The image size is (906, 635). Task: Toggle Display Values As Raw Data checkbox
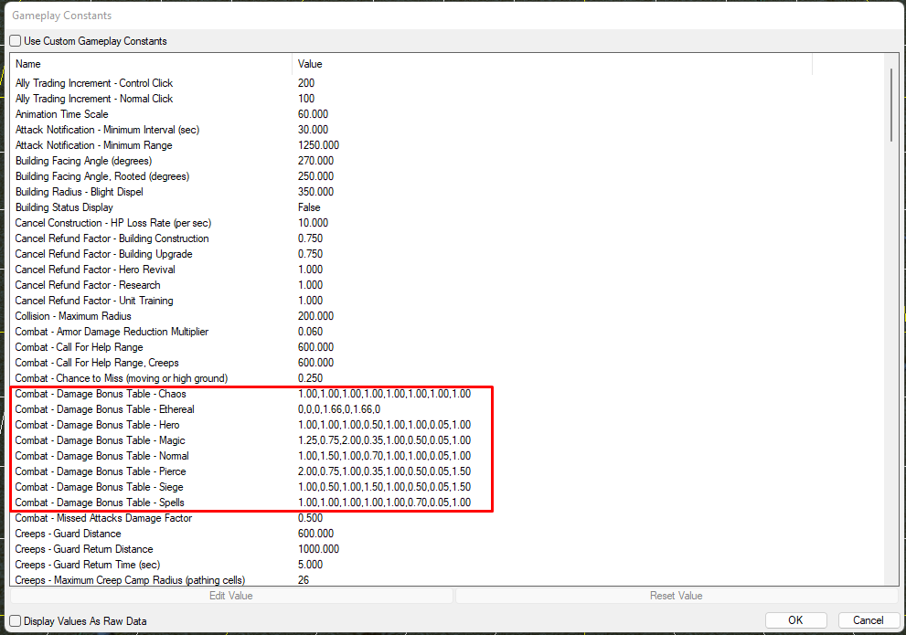(16, 621)
